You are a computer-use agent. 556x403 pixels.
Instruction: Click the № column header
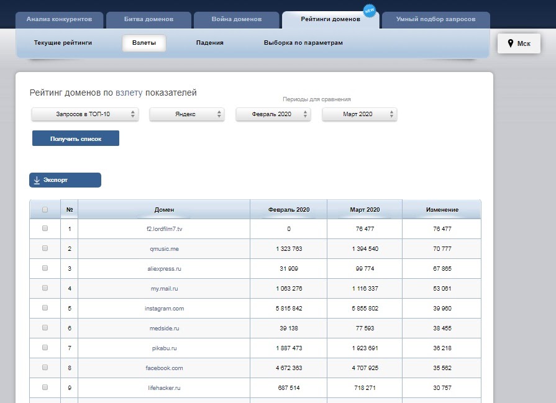(70, 209)
